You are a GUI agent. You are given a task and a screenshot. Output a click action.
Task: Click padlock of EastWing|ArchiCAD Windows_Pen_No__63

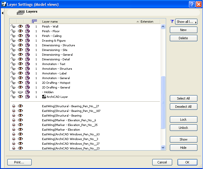tap(14, 134)
